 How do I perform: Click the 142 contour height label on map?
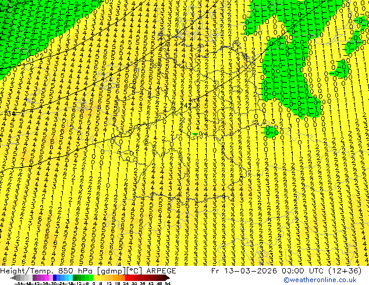point(186,106)
